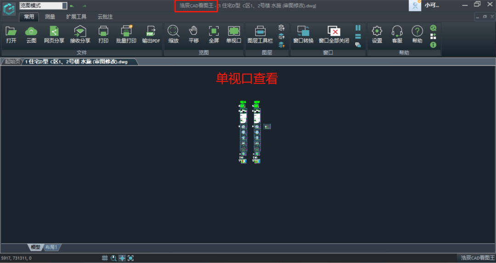Click the green check-update icon
Screen dimensions: 496x263
click(x=433, y=28)
